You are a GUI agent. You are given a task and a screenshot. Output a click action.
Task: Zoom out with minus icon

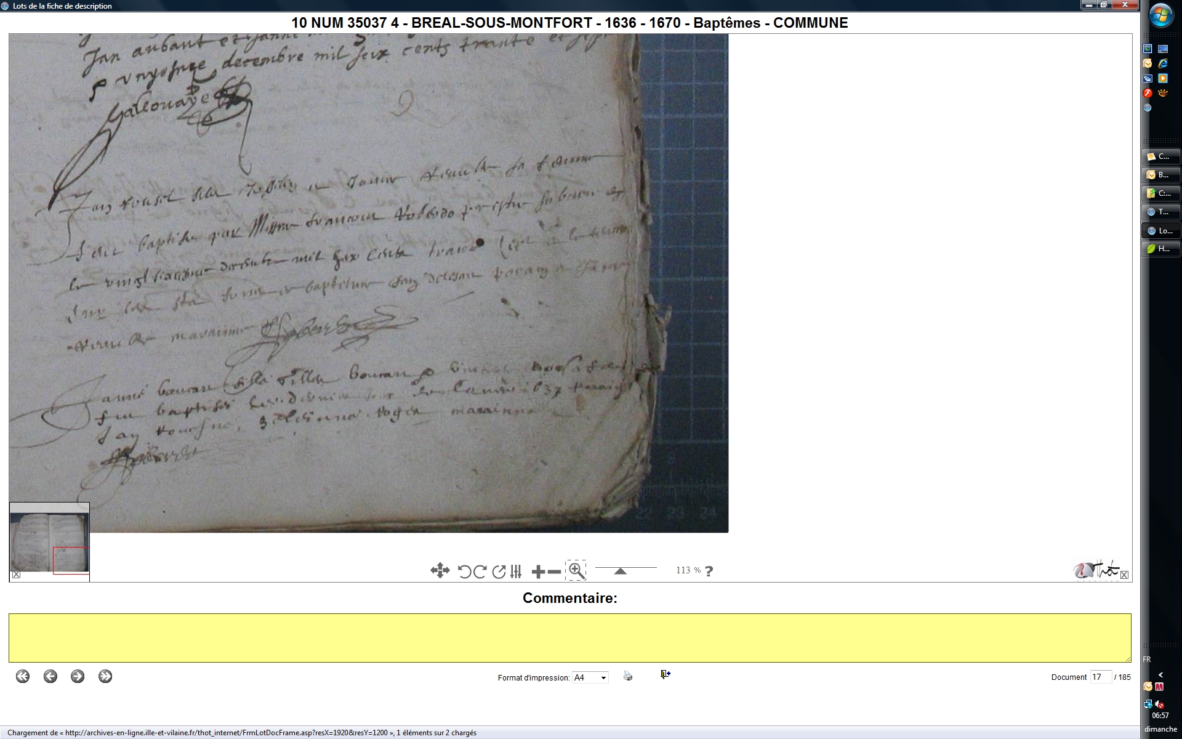point(554,571)
